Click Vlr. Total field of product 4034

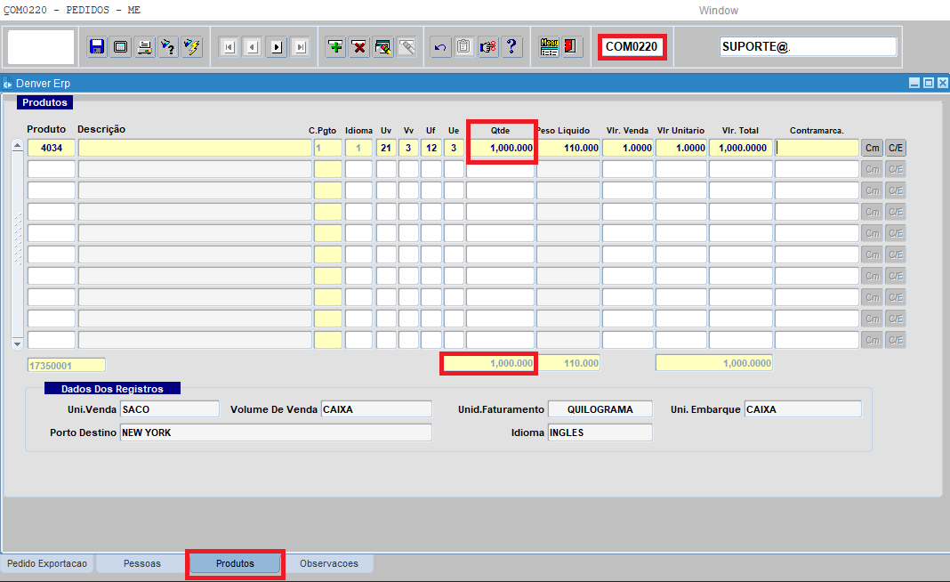click(x=741, y=148)
